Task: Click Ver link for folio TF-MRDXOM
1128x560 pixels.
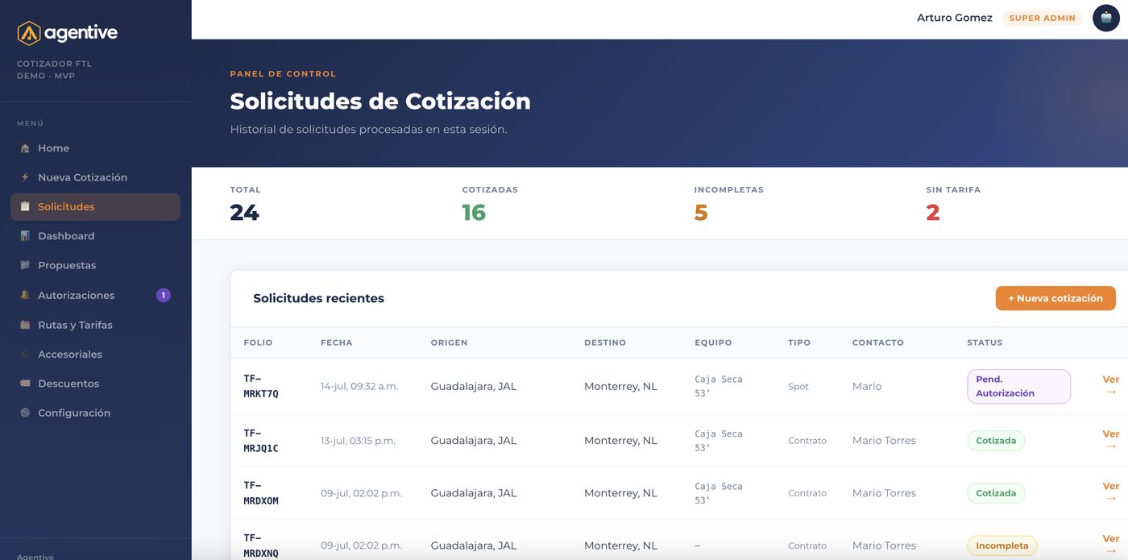Action: pos(1111,492)
